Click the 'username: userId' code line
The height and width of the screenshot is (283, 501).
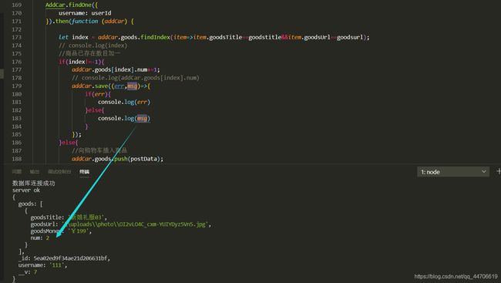pyautogui.click(x=85, y=13)
